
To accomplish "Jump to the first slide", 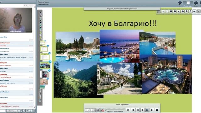I will 133,110.
